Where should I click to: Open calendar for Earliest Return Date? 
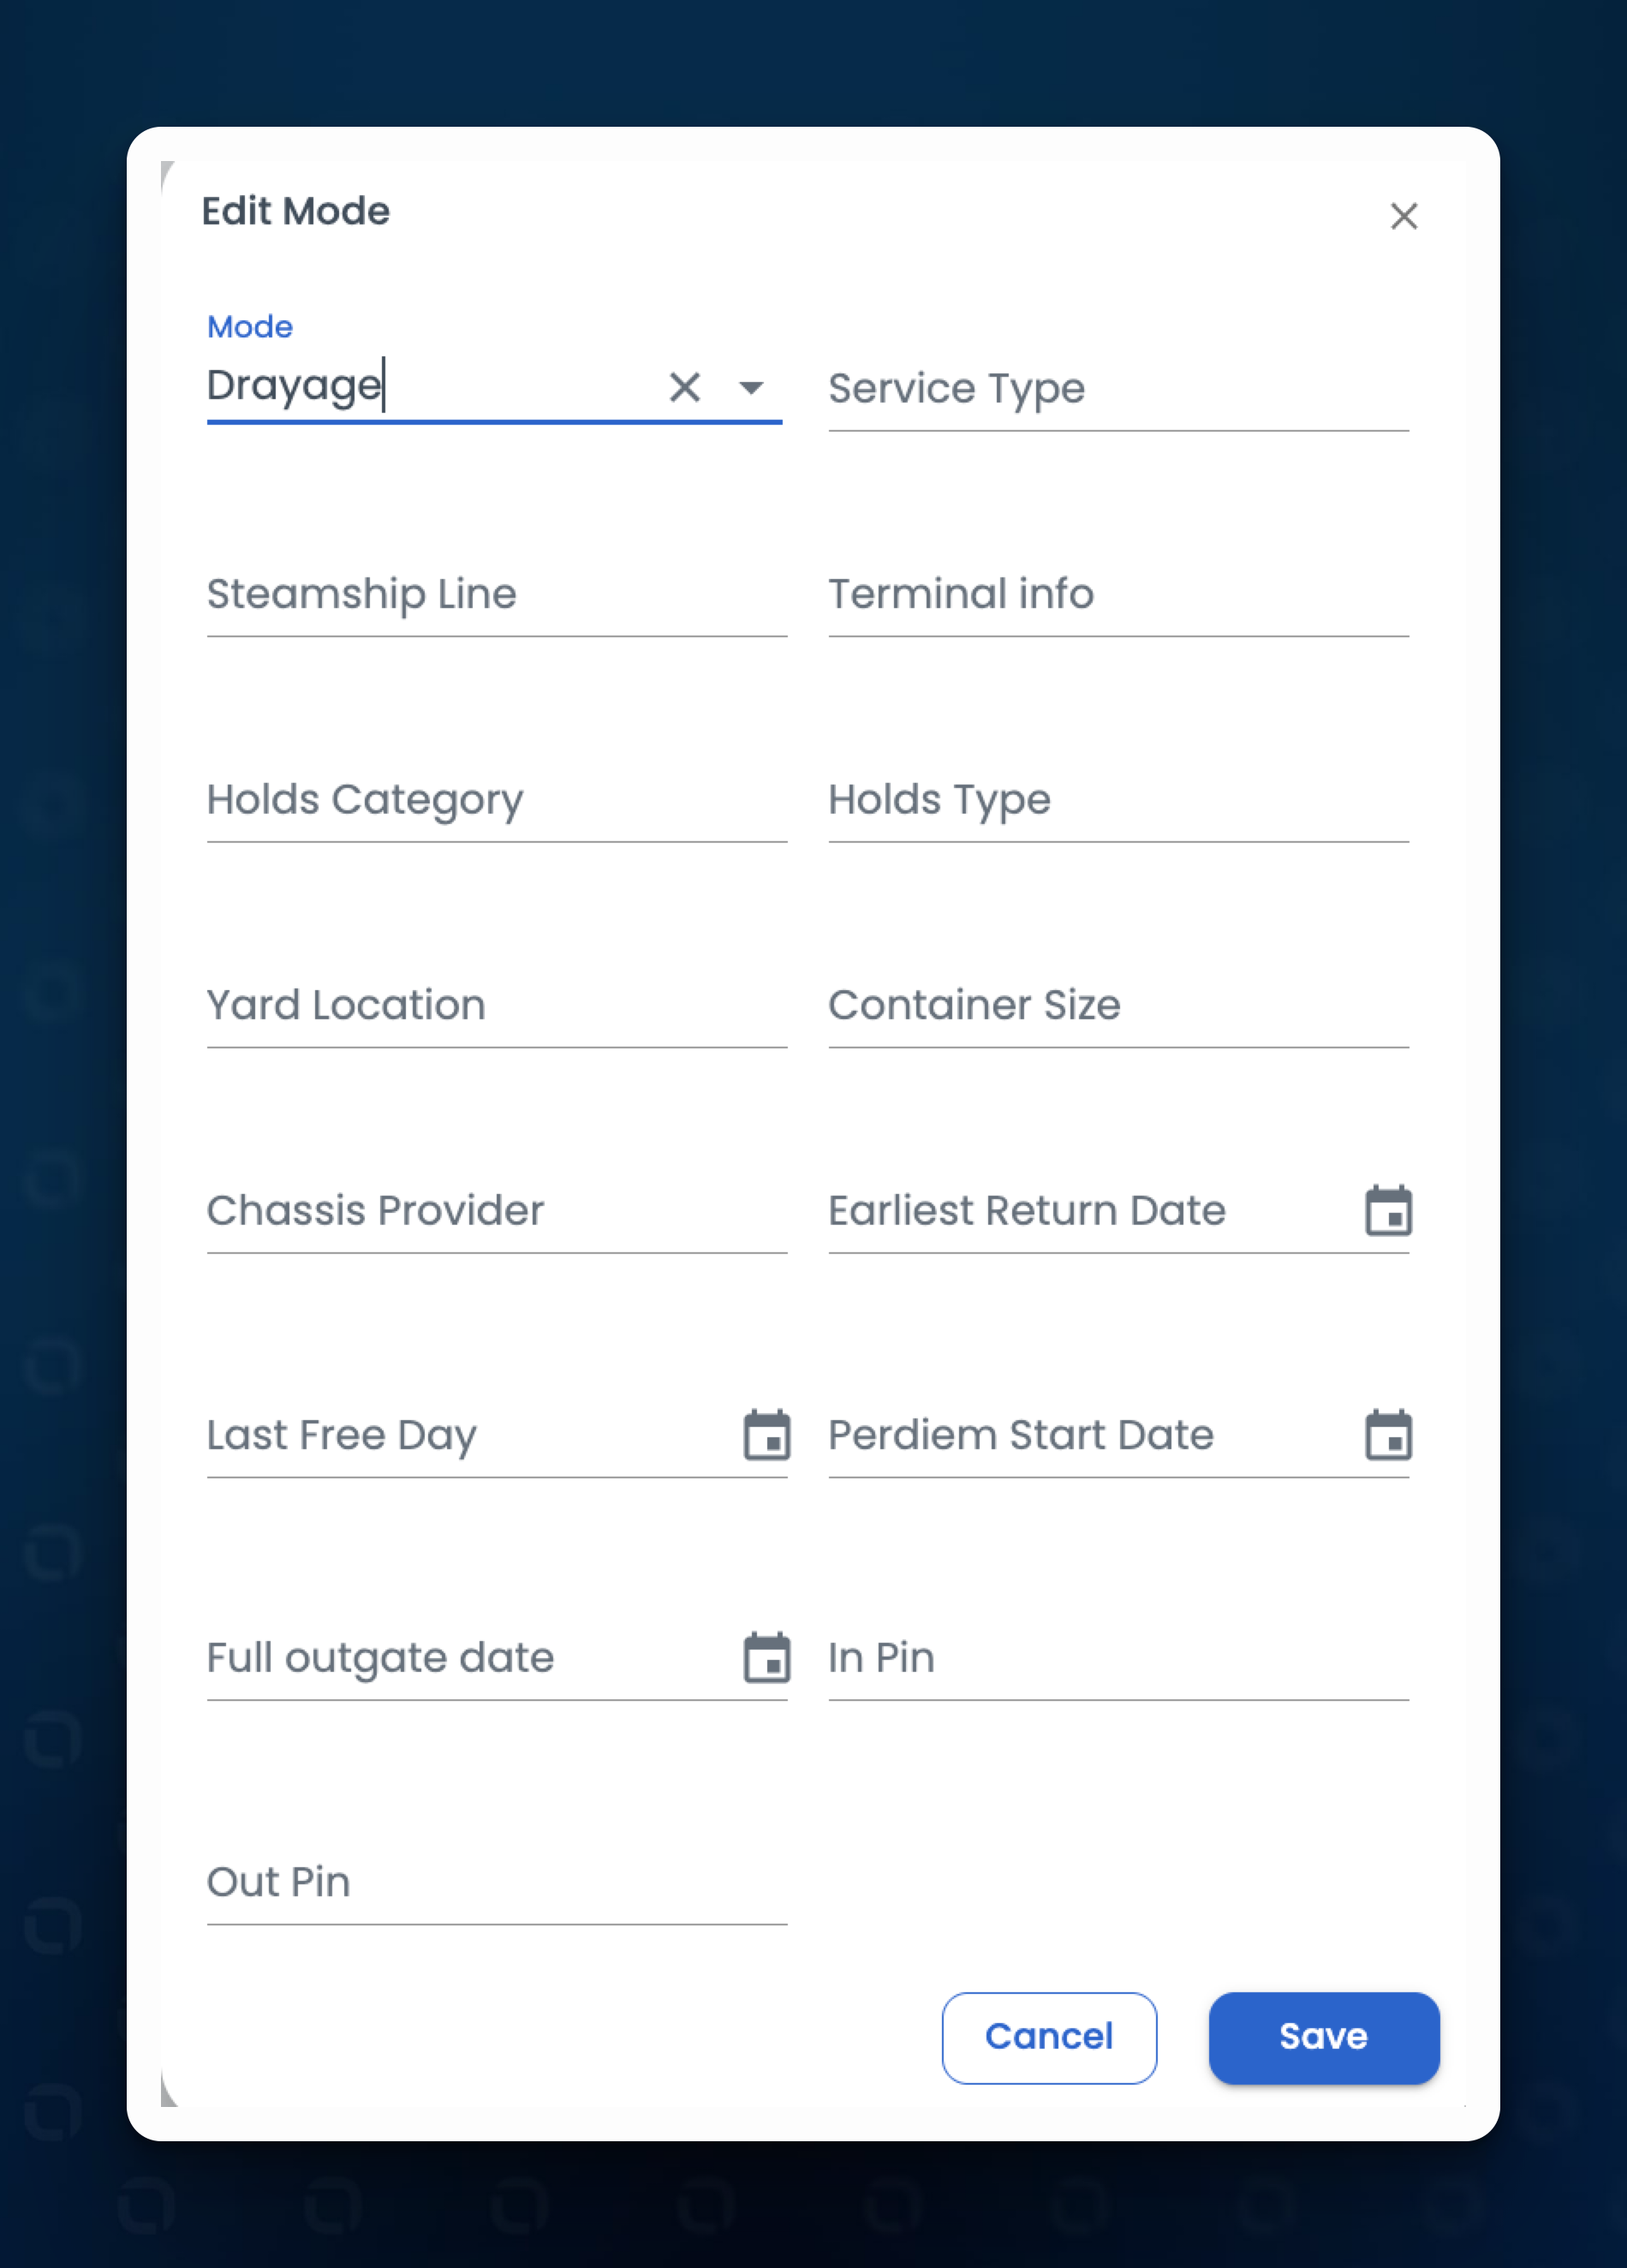point(1388,1210)
